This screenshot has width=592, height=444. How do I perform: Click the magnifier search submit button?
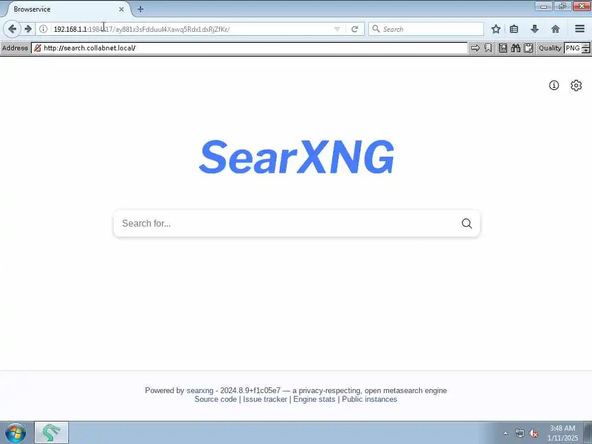point(467,224)
